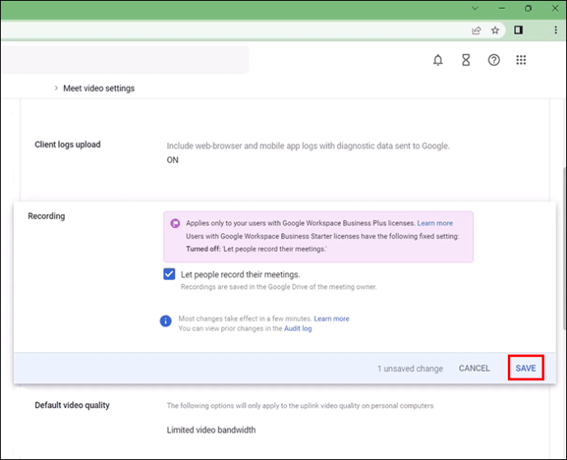Open the Google apps grid

click(x=521, y=60)
